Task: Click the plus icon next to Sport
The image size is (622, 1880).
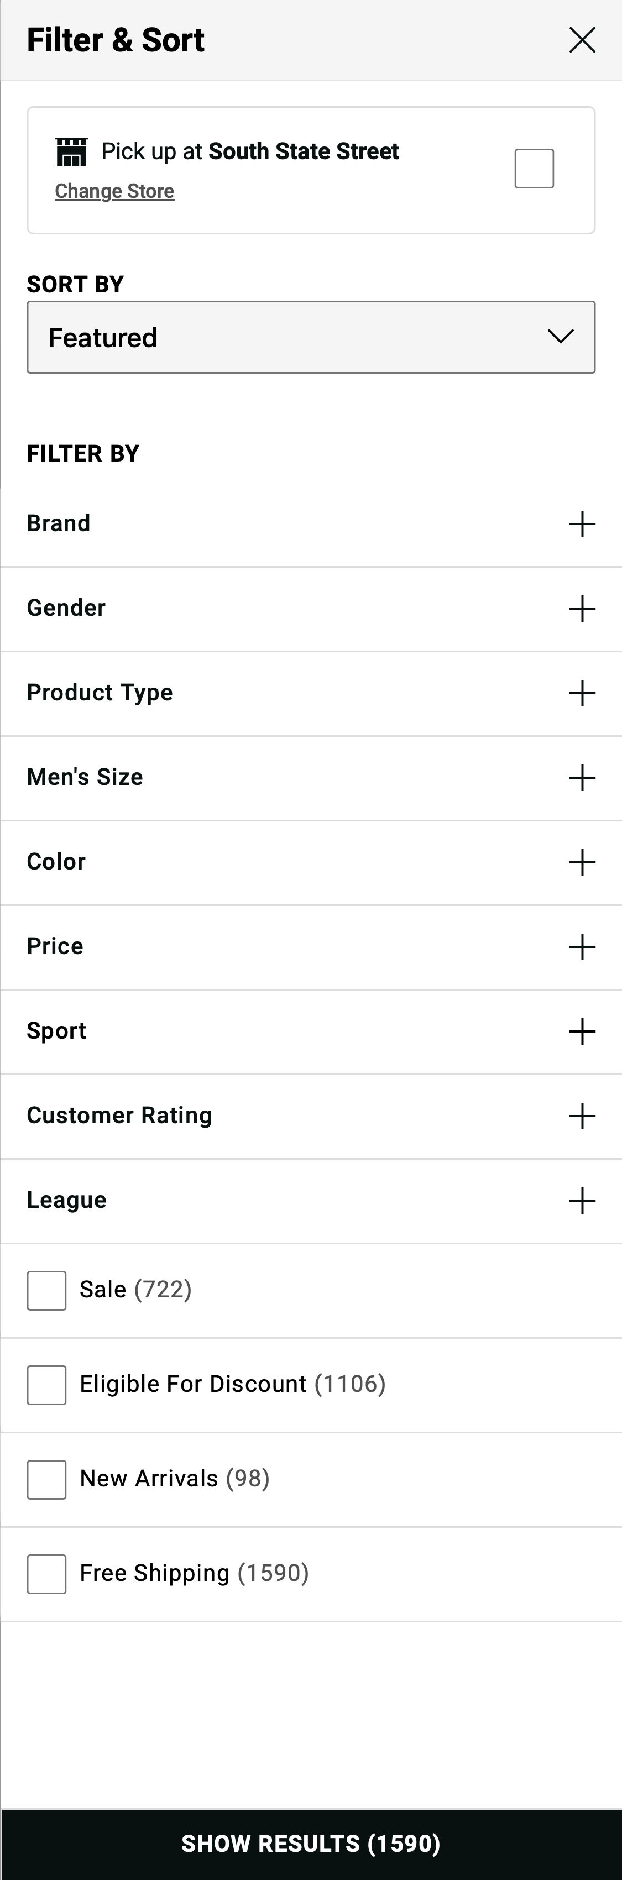Action: [581, 1031]
